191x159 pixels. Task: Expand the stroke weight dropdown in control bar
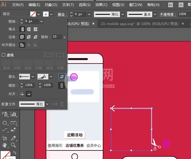(89, 14)
